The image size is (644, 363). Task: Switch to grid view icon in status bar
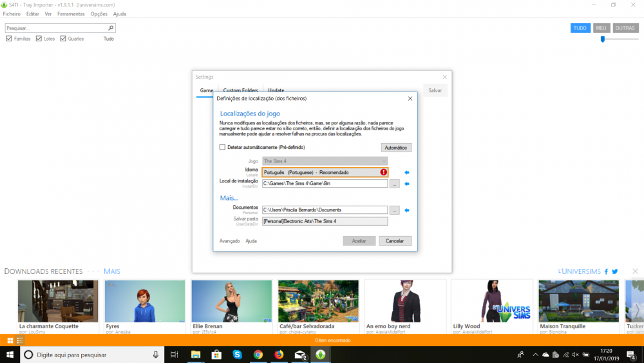(x=10, y=340)
